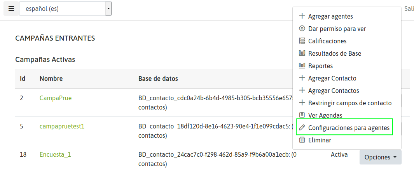Click the hamburger menu icon

coord(11,8)
